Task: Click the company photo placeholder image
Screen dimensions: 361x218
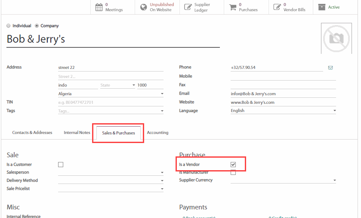Action: tap(336, 39)
